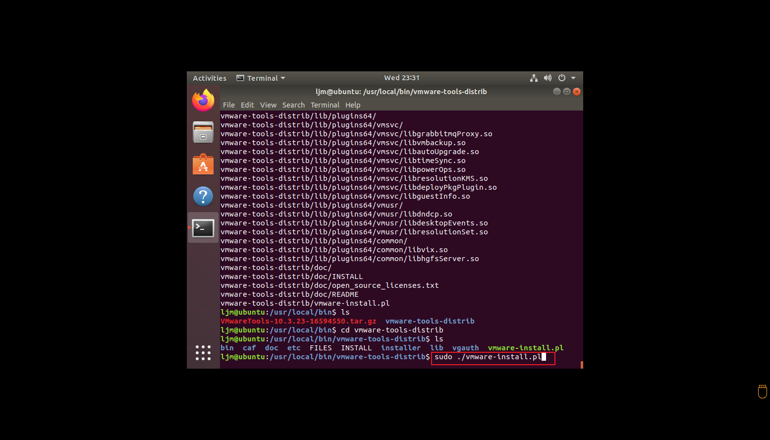Open the clock showing Wed 23:31
Screen dimensions: 770x440
[402, 78]
